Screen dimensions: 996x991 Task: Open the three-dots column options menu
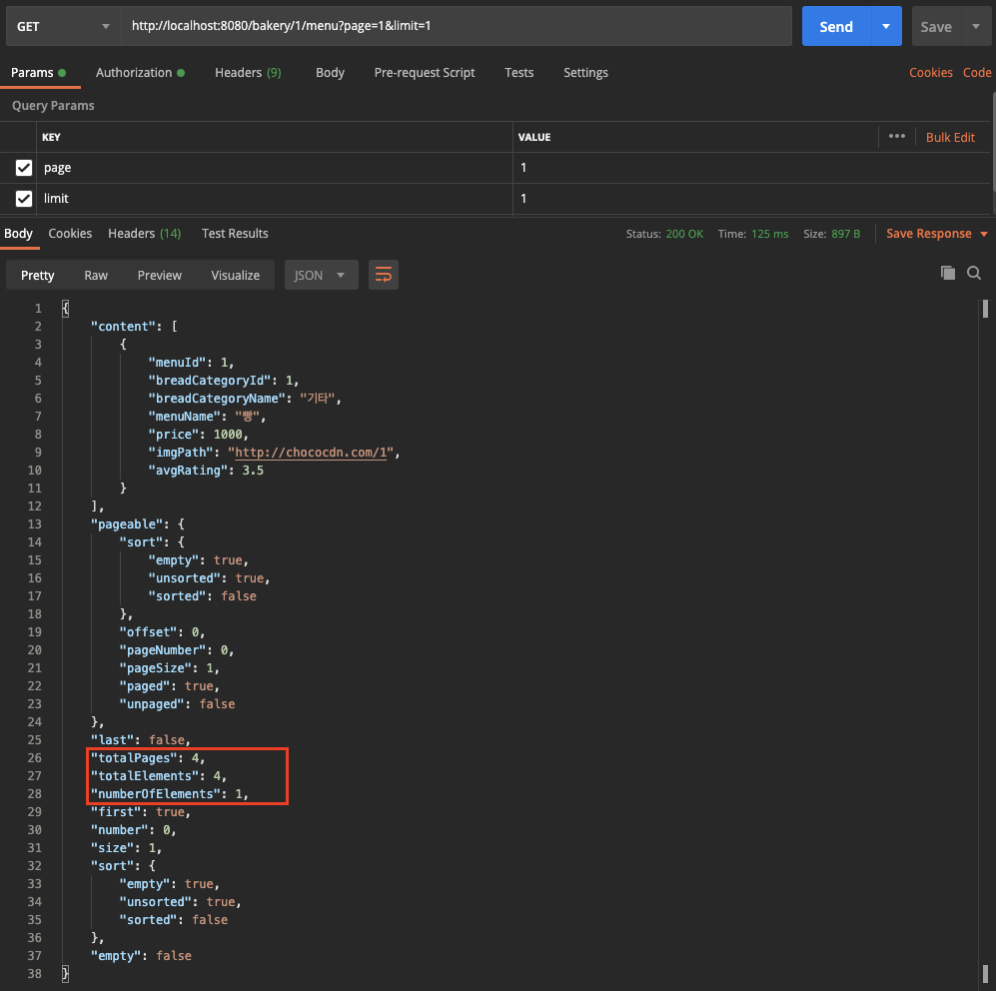tap(897, 136)
